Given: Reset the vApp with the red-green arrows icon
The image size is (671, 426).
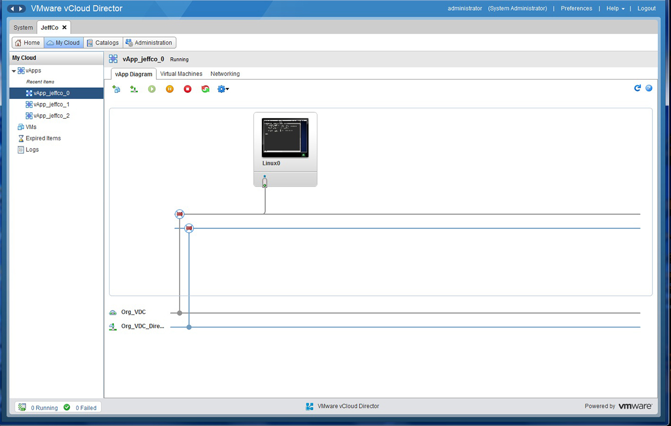Looking at the screenshot, I should (x=205, y=89).
